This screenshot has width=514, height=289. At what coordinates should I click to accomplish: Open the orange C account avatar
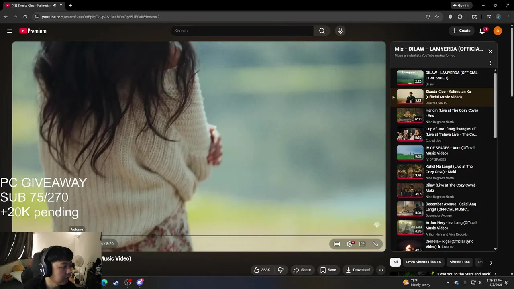pyautogui.click(x=498, y=31)
